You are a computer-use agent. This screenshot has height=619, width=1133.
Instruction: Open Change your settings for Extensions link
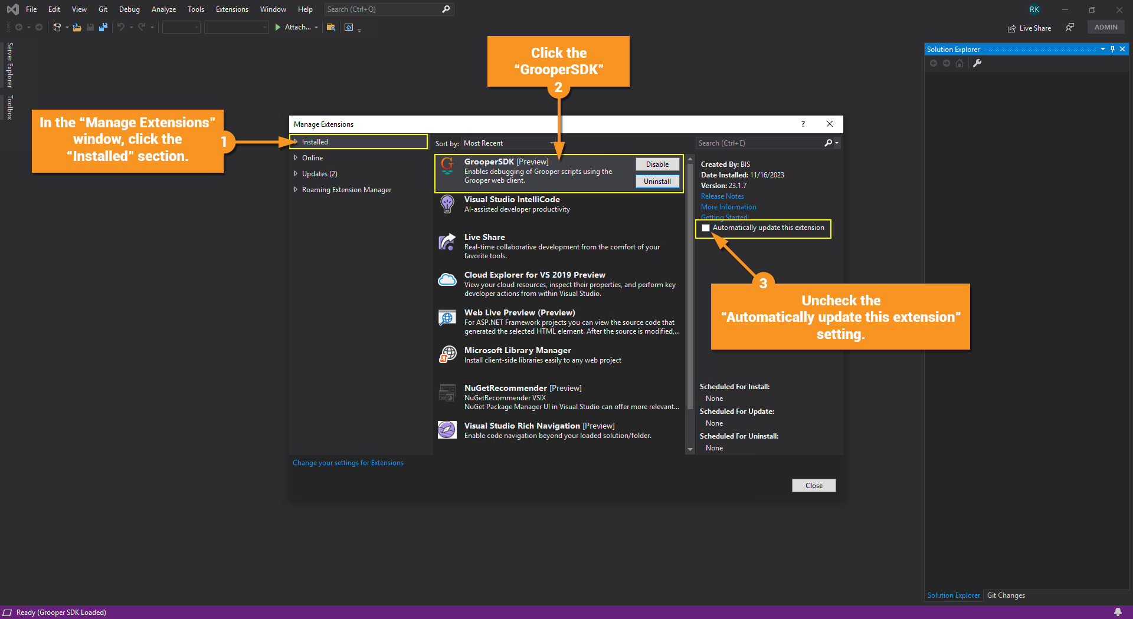[348, 463]
